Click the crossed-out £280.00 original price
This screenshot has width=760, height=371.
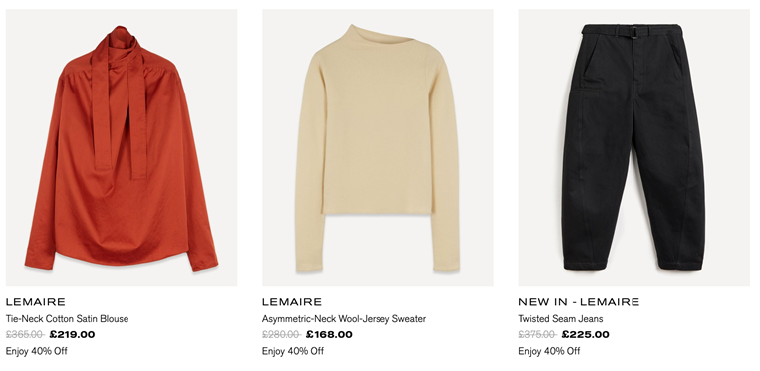281,335
